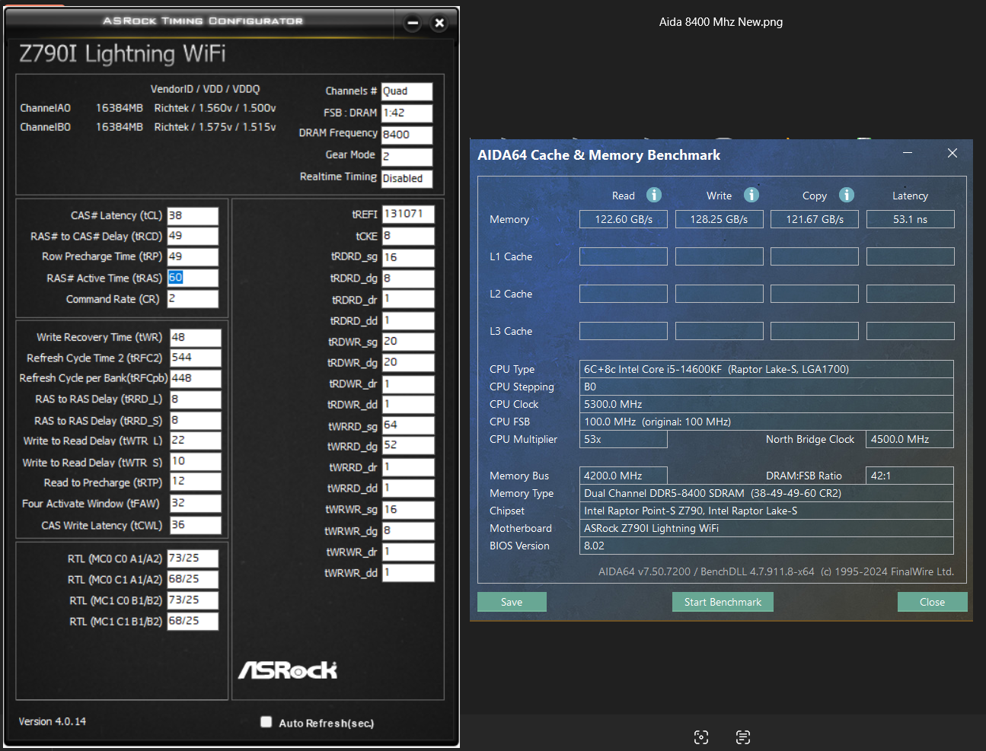The height and width of the screenshot is (751, 986).
Task: Click the tRFCpb field showing 448
Action: tap(196, 378)
